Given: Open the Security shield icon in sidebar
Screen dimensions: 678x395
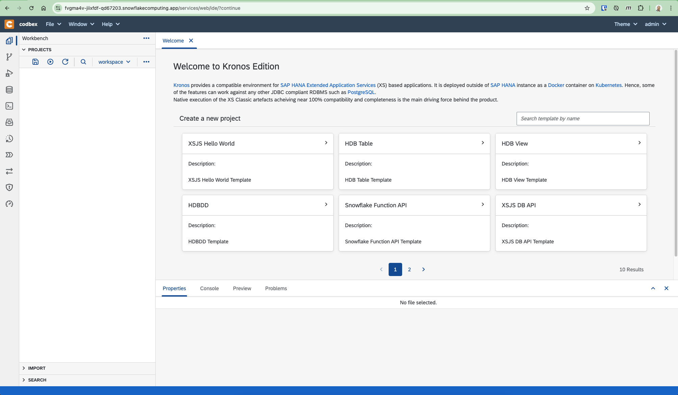Looking at the screenshot, I should pos(9,187).
